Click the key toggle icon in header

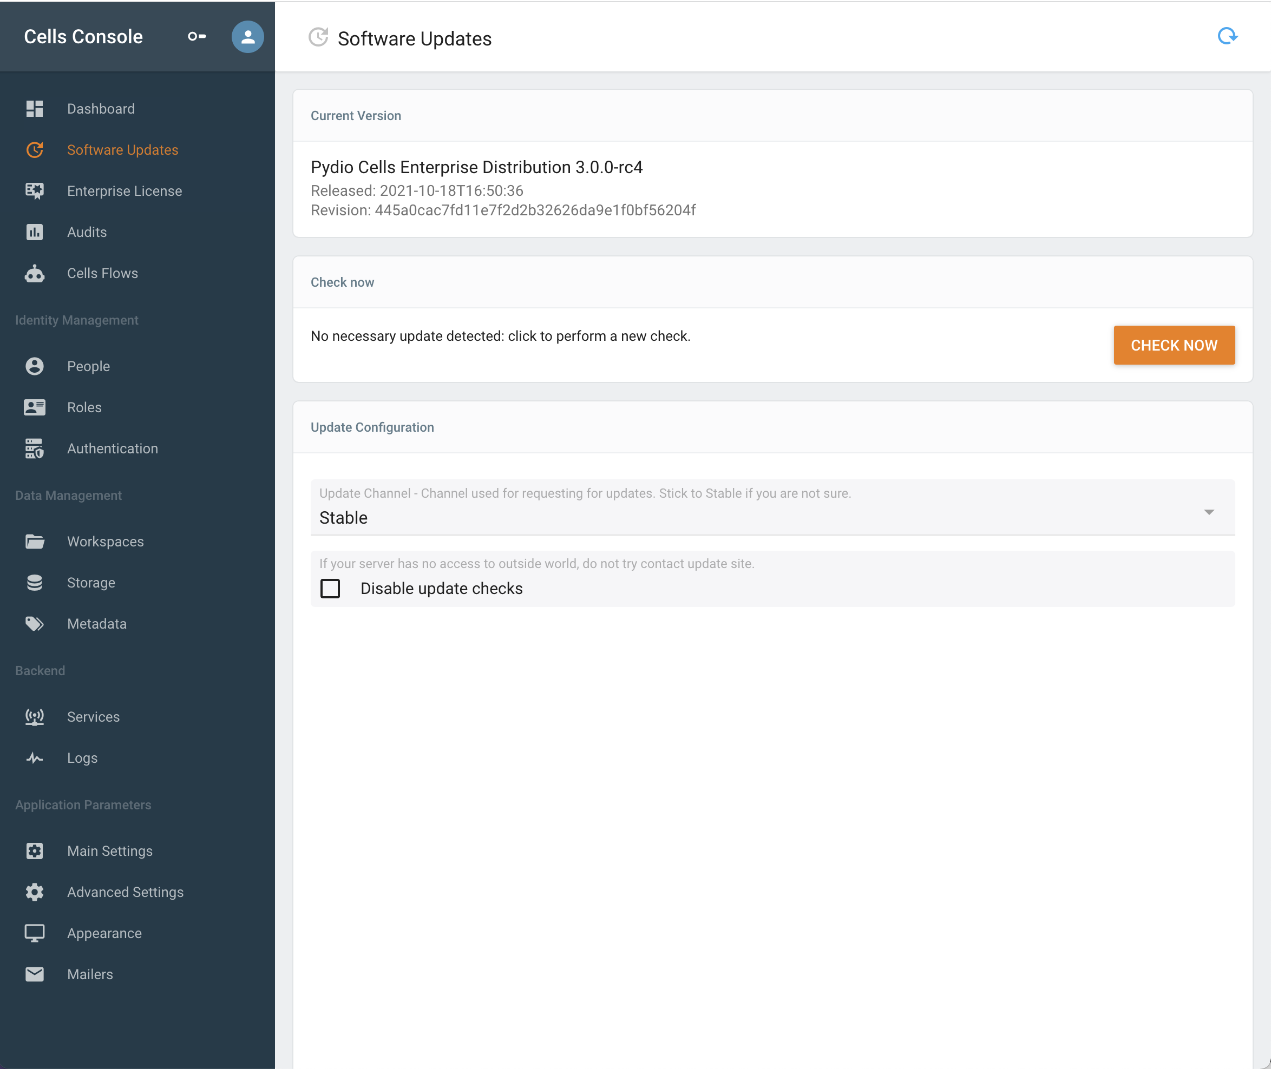[x=196, y=36]
